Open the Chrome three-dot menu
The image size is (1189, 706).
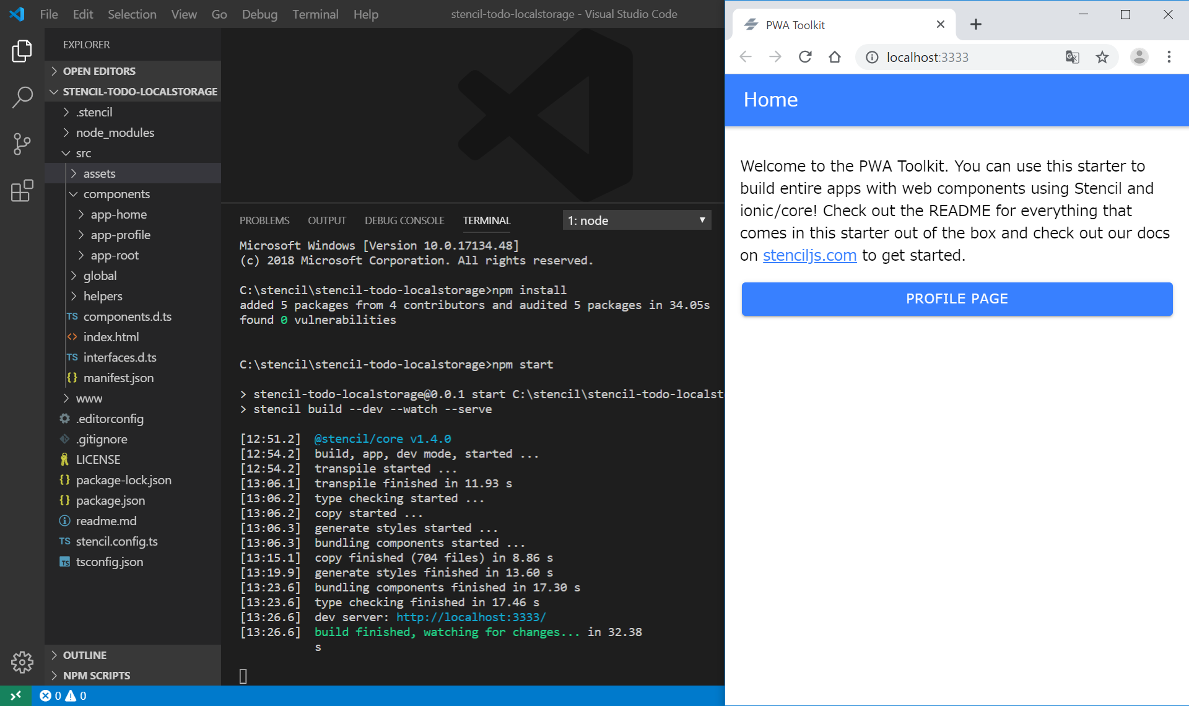1169,57
